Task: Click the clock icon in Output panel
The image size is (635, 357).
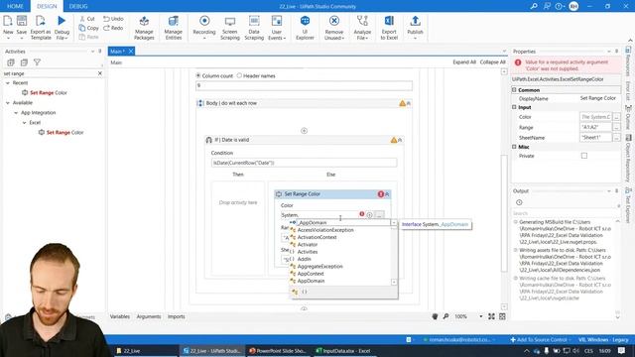Action: [x=519, y=202]
